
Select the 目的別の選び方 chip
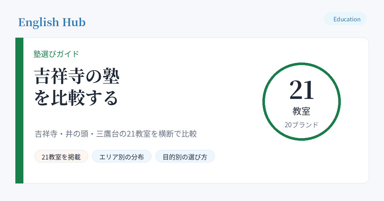pyautogui.click(x=185, y=156)
